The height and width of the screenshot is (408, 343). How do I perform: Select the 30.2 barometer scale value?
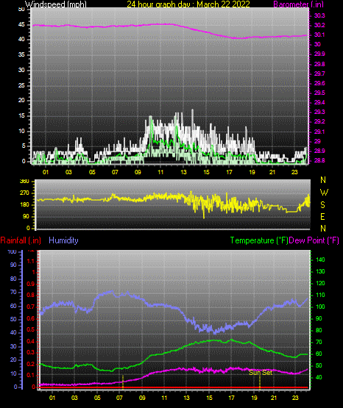click(x=319, y=25)
